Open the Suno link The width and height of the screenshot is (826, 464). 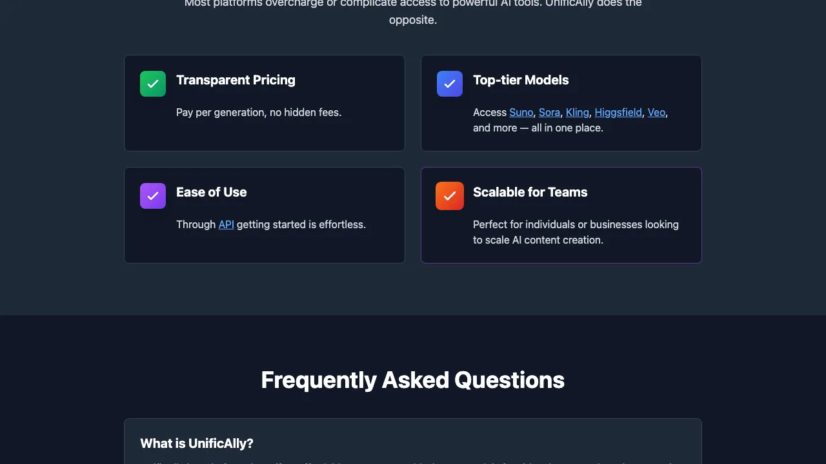521,112
